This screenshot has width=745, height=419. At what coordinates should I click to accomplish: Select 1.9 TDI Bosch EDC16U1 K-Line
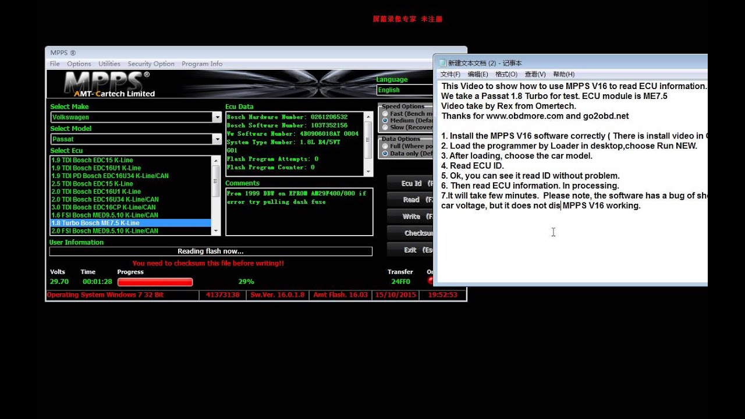click(x=96, y=168)
